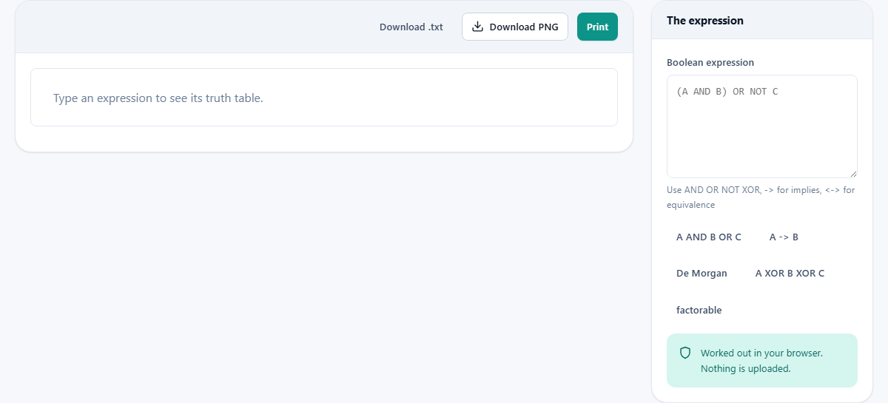Click 'Type an expression to see its truth table' text

[x=158, y=98]
